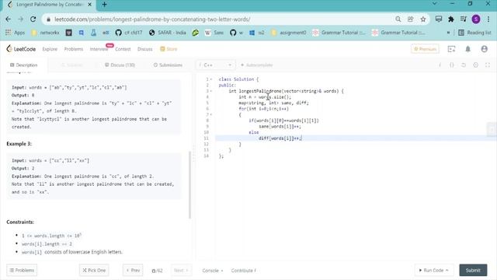
Task: Click the editor info icon
Action: [440, 65]
